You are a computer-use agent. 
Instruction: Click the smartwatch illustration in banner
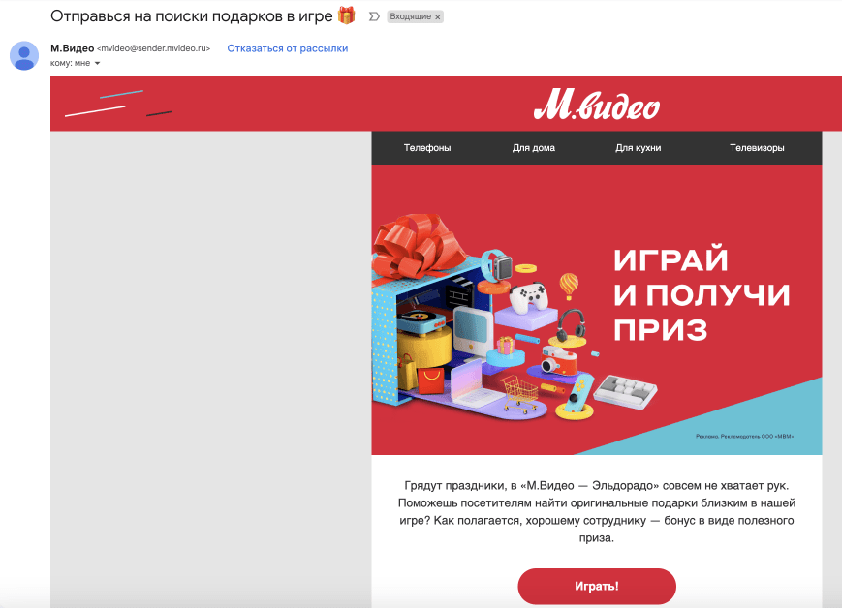pyautogui.click(x=498, y=265)
